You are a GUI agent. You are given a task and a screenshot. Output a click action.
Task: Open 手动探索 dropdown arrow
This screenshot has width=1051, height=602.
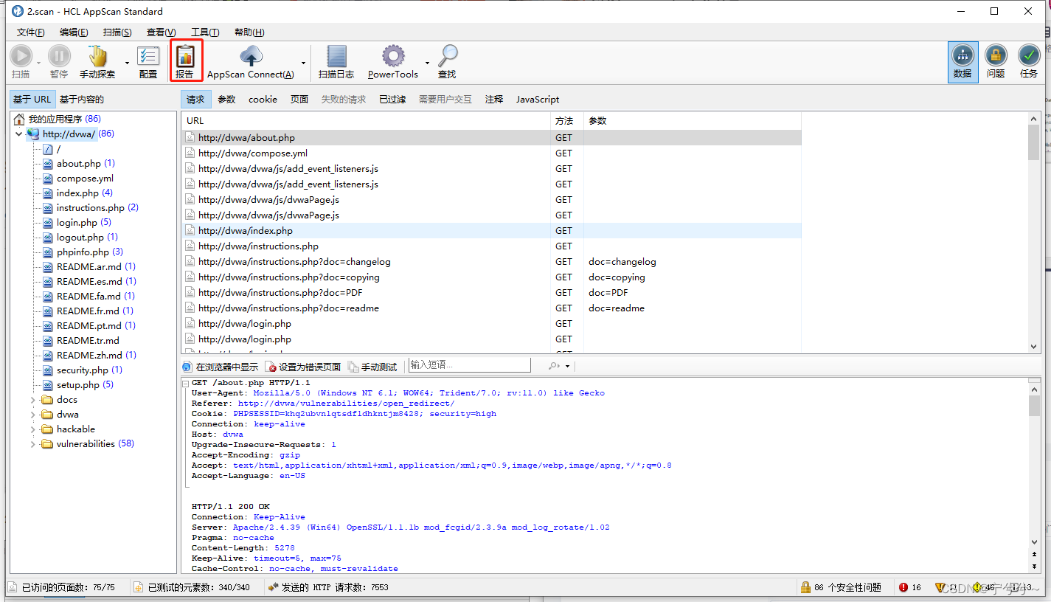click(x=127, y=63)
